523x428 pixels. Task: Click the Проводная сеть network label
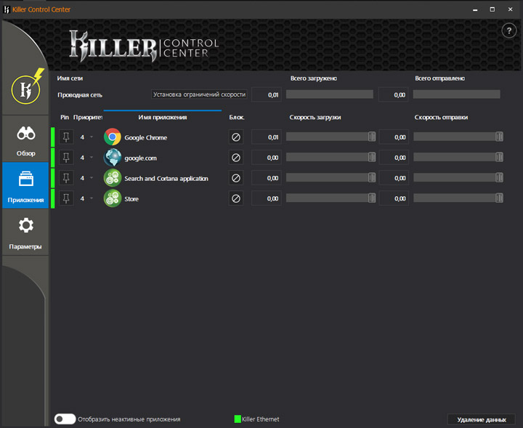80,94
